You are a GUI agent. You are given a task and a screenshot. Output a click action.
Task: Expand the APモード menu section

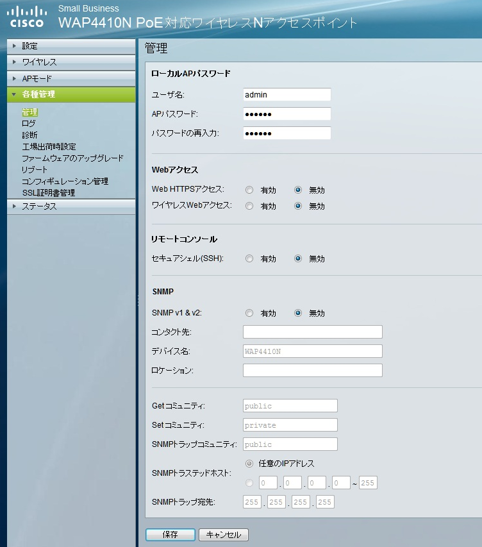pos(71,78)
